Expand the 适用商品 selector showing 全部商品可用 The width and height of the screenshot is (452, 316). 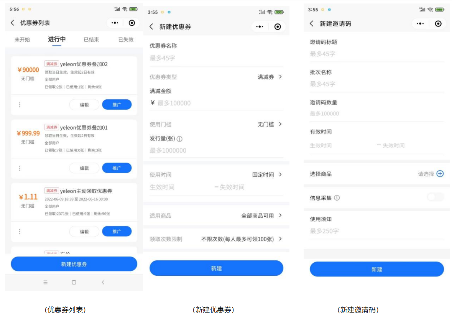click(216, 216)
